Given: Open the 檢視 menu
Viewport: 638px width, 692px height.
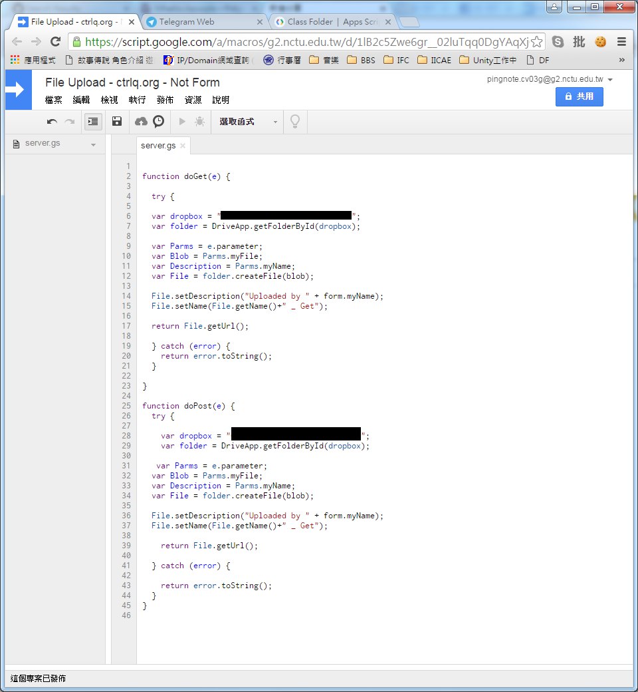Looking at the screenshot, I should (x=110, y=100).
